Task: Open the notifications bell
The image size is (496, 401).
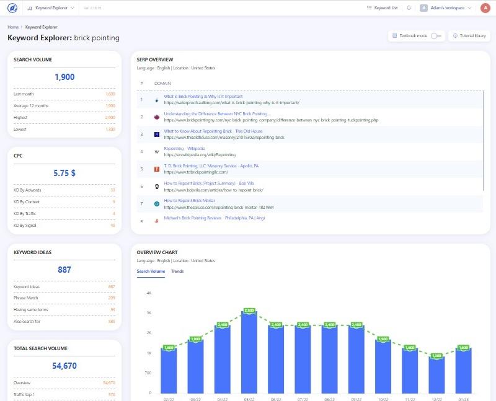Action: tap(409, 8)
